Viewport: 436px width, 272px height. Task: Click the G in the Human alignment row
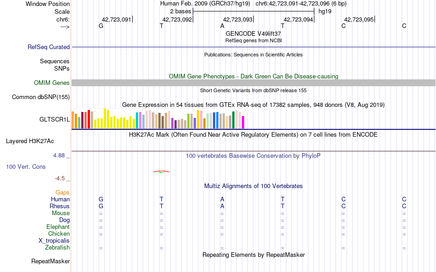tap(101, 199)
